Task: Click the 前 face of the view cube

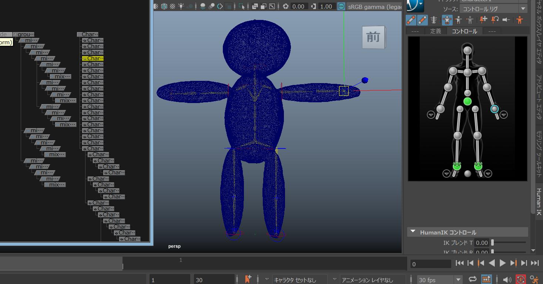Action: tap(373, 37)
